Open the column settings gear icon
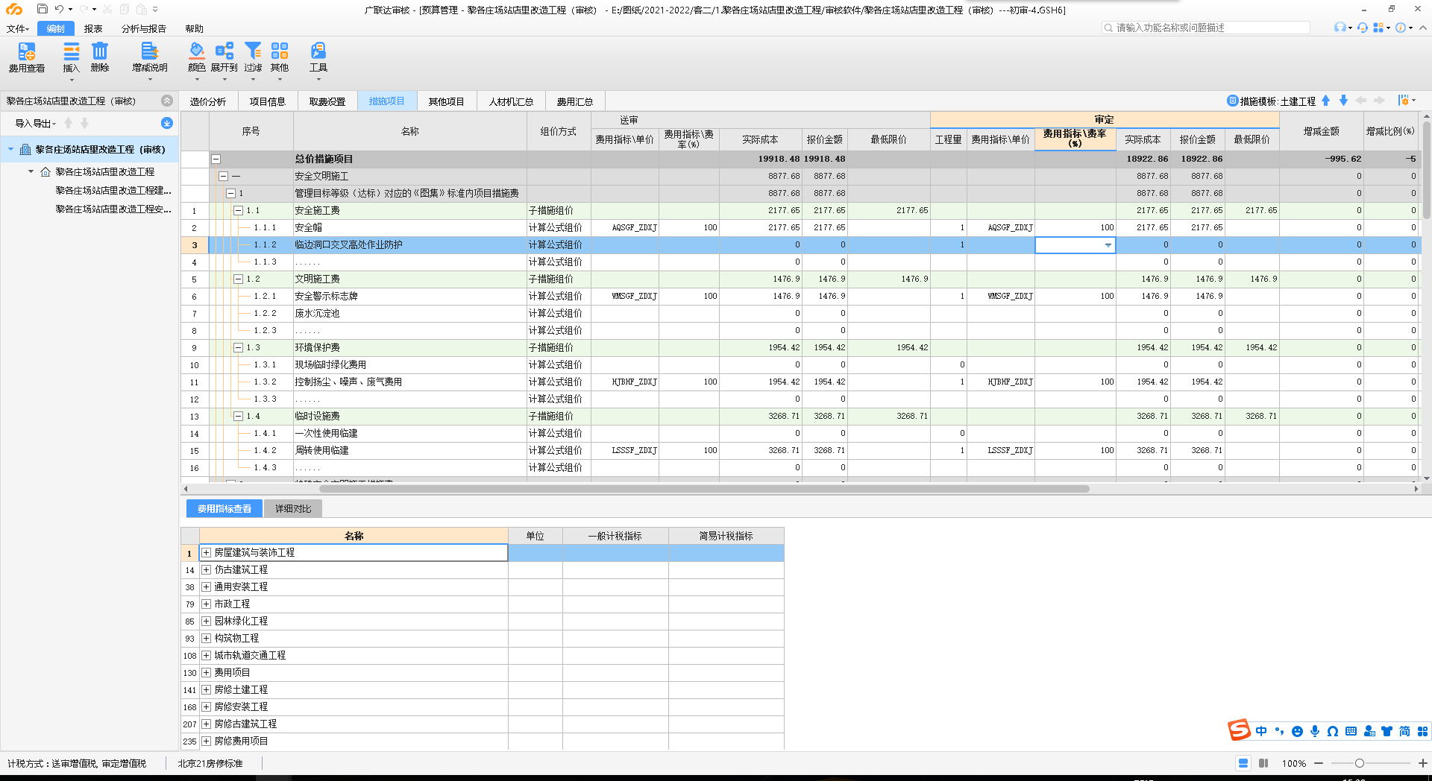1432x781 pixels. pos(1404,101)
